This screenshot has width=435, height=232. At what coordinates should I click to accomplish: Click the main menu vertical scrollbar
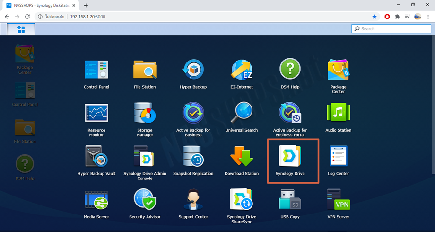[433, 106]
